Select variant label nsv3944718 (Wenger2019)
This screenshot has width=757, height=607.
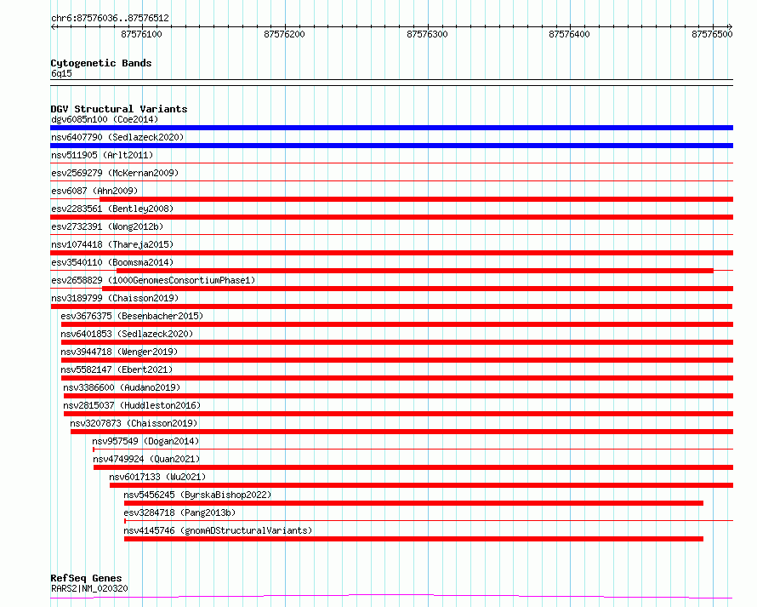click(x=119, y=352)
